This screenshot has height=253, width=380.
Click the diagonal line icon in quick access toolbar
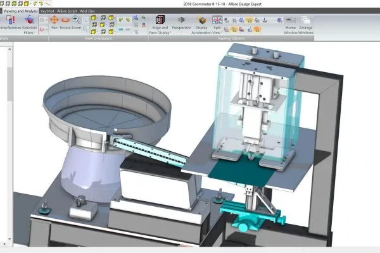47,3
